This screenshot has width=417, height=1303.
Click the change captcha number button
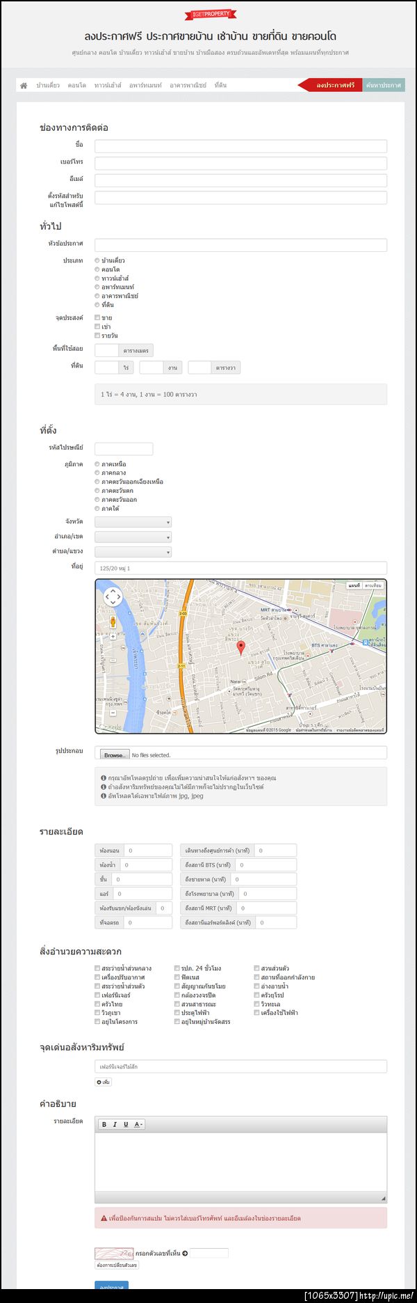117,1265
